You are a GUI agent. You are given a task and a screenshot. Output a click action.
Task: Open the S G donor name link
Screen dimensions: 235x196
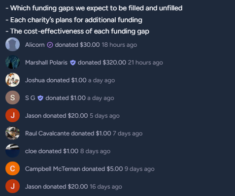(30, 98)
